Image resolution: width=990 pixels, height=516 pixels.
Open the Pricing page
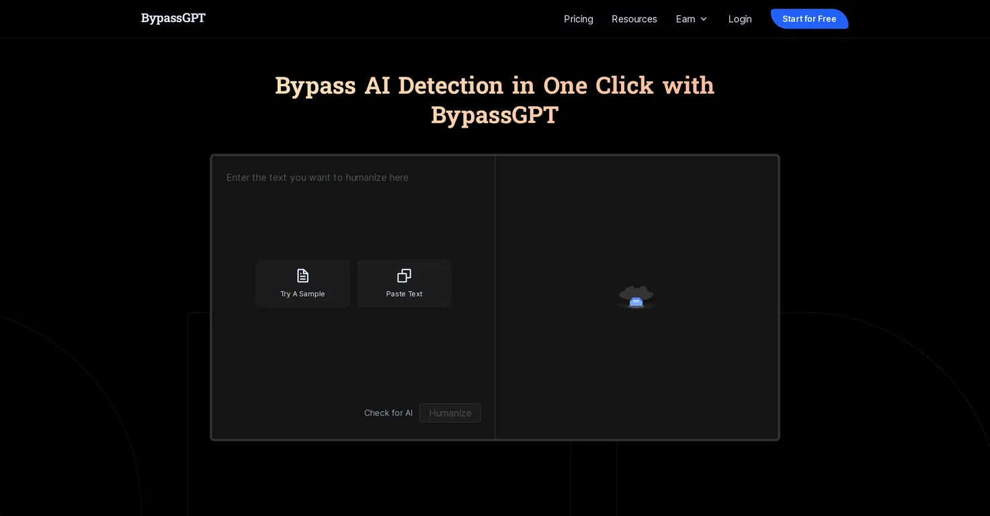(578, 19)
